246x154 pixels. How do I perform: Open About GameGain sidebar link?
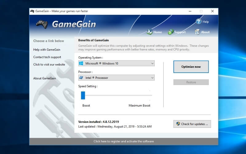(45, 78)
